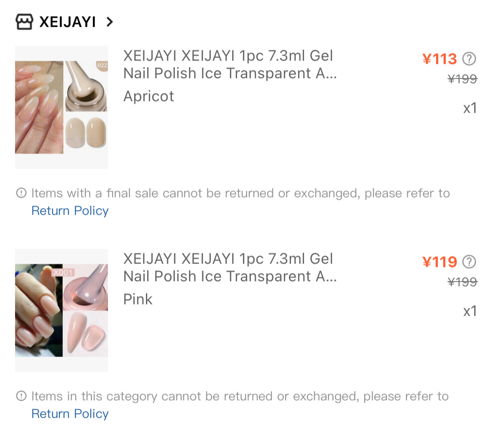This screenshot has width=493, height=442.
Task: Open Return Policy link under final sale notice
Action: click(x=70, y=211)
